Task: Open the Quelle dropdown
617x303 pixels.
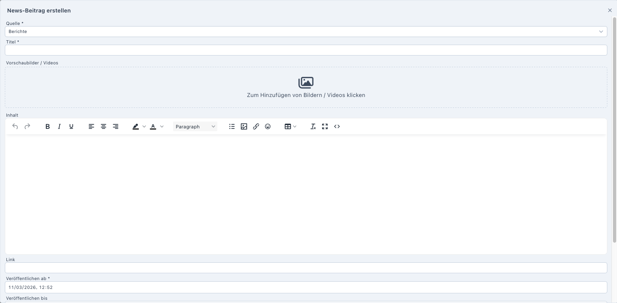Action: pos(305,31)
